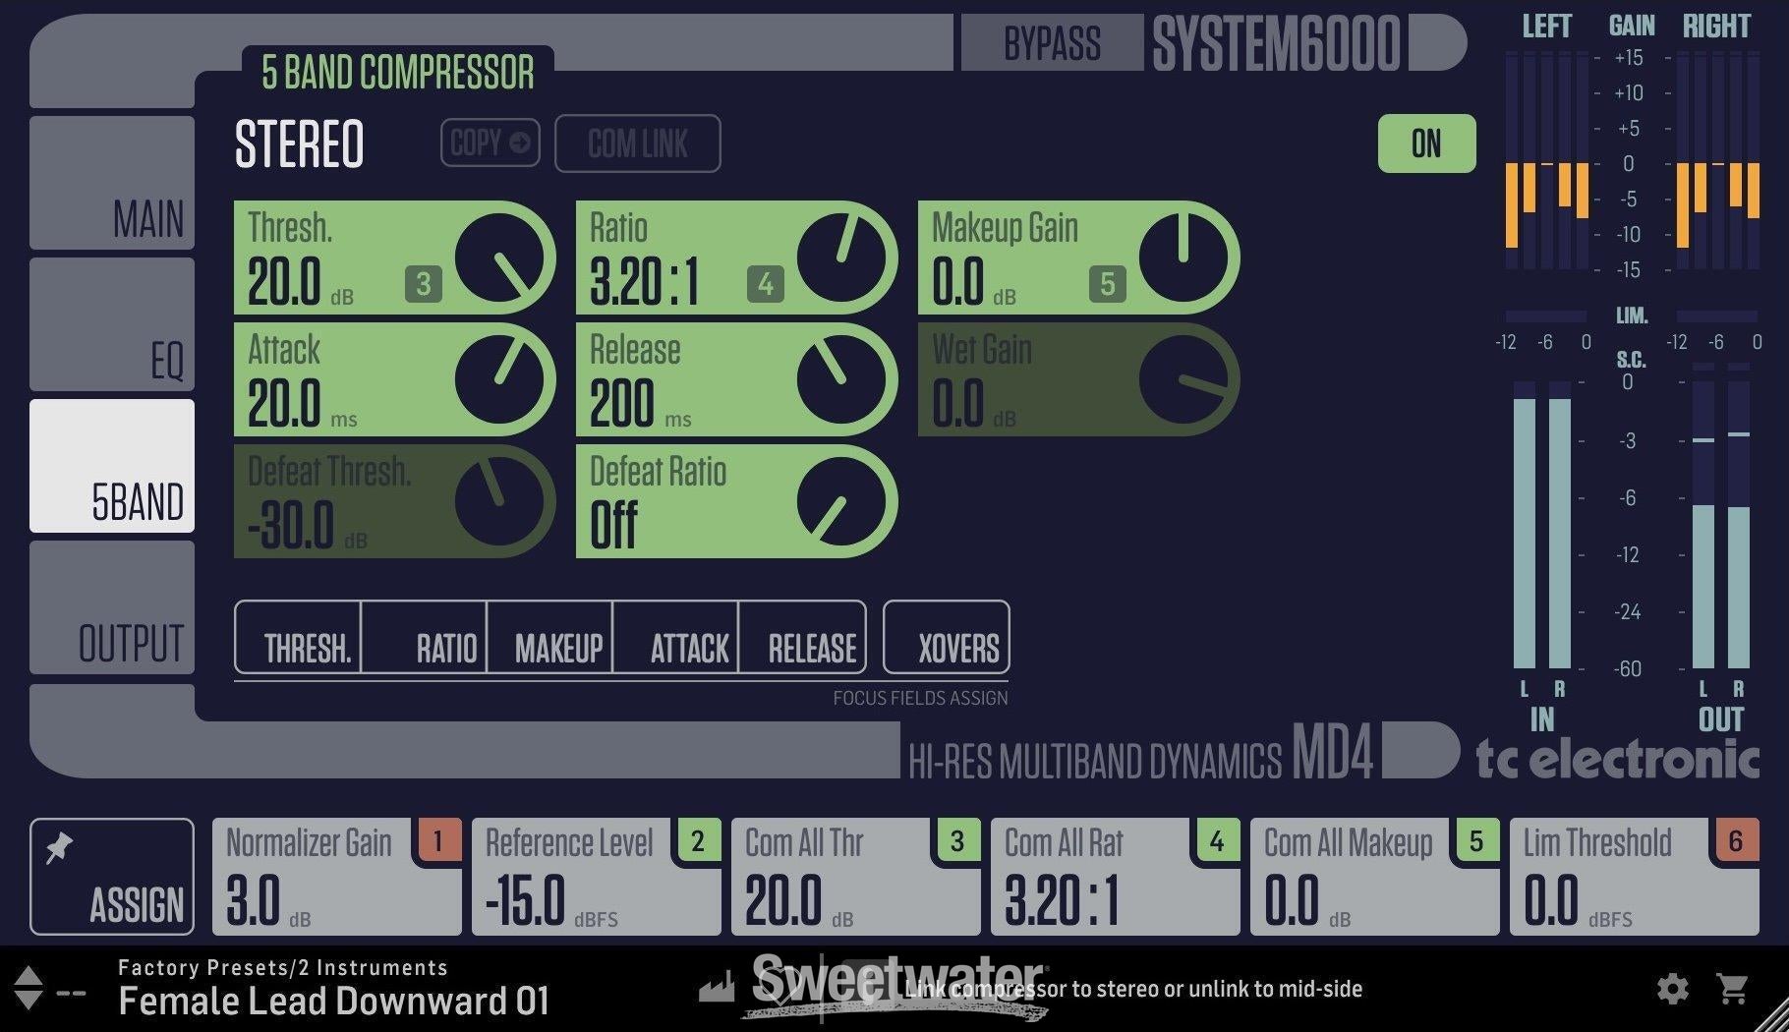Open the EQ tab
The width and height of the screenshot is (1789, 1032).
[112, 324]
